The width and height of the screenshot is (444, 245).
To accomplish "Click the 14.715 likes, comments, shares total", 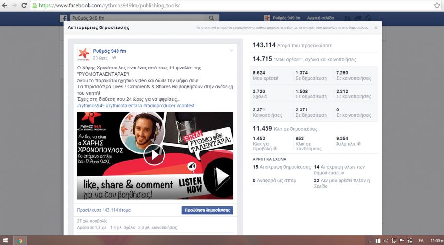I will point(304,59).
